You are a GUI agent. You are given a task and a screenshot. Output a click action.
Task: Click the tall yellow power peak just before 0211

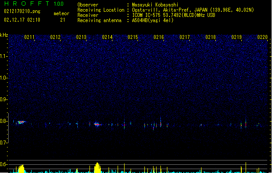[21, 169]
